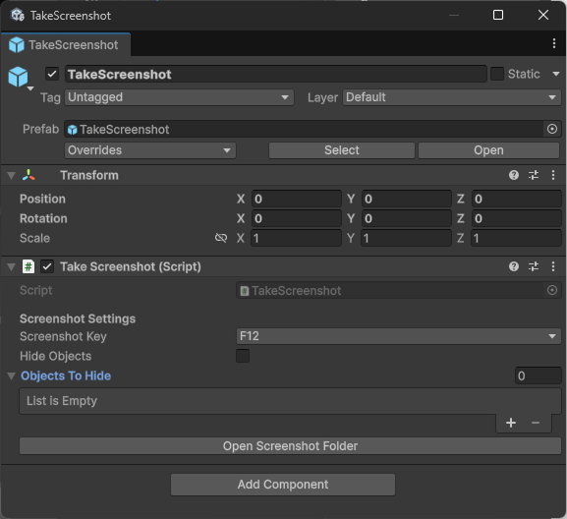Image resolution: width=567 pixels, height=519 pixels.
Task: Click the Screenshot Key label
Action: pyautogui.click(x=63, y=337)
